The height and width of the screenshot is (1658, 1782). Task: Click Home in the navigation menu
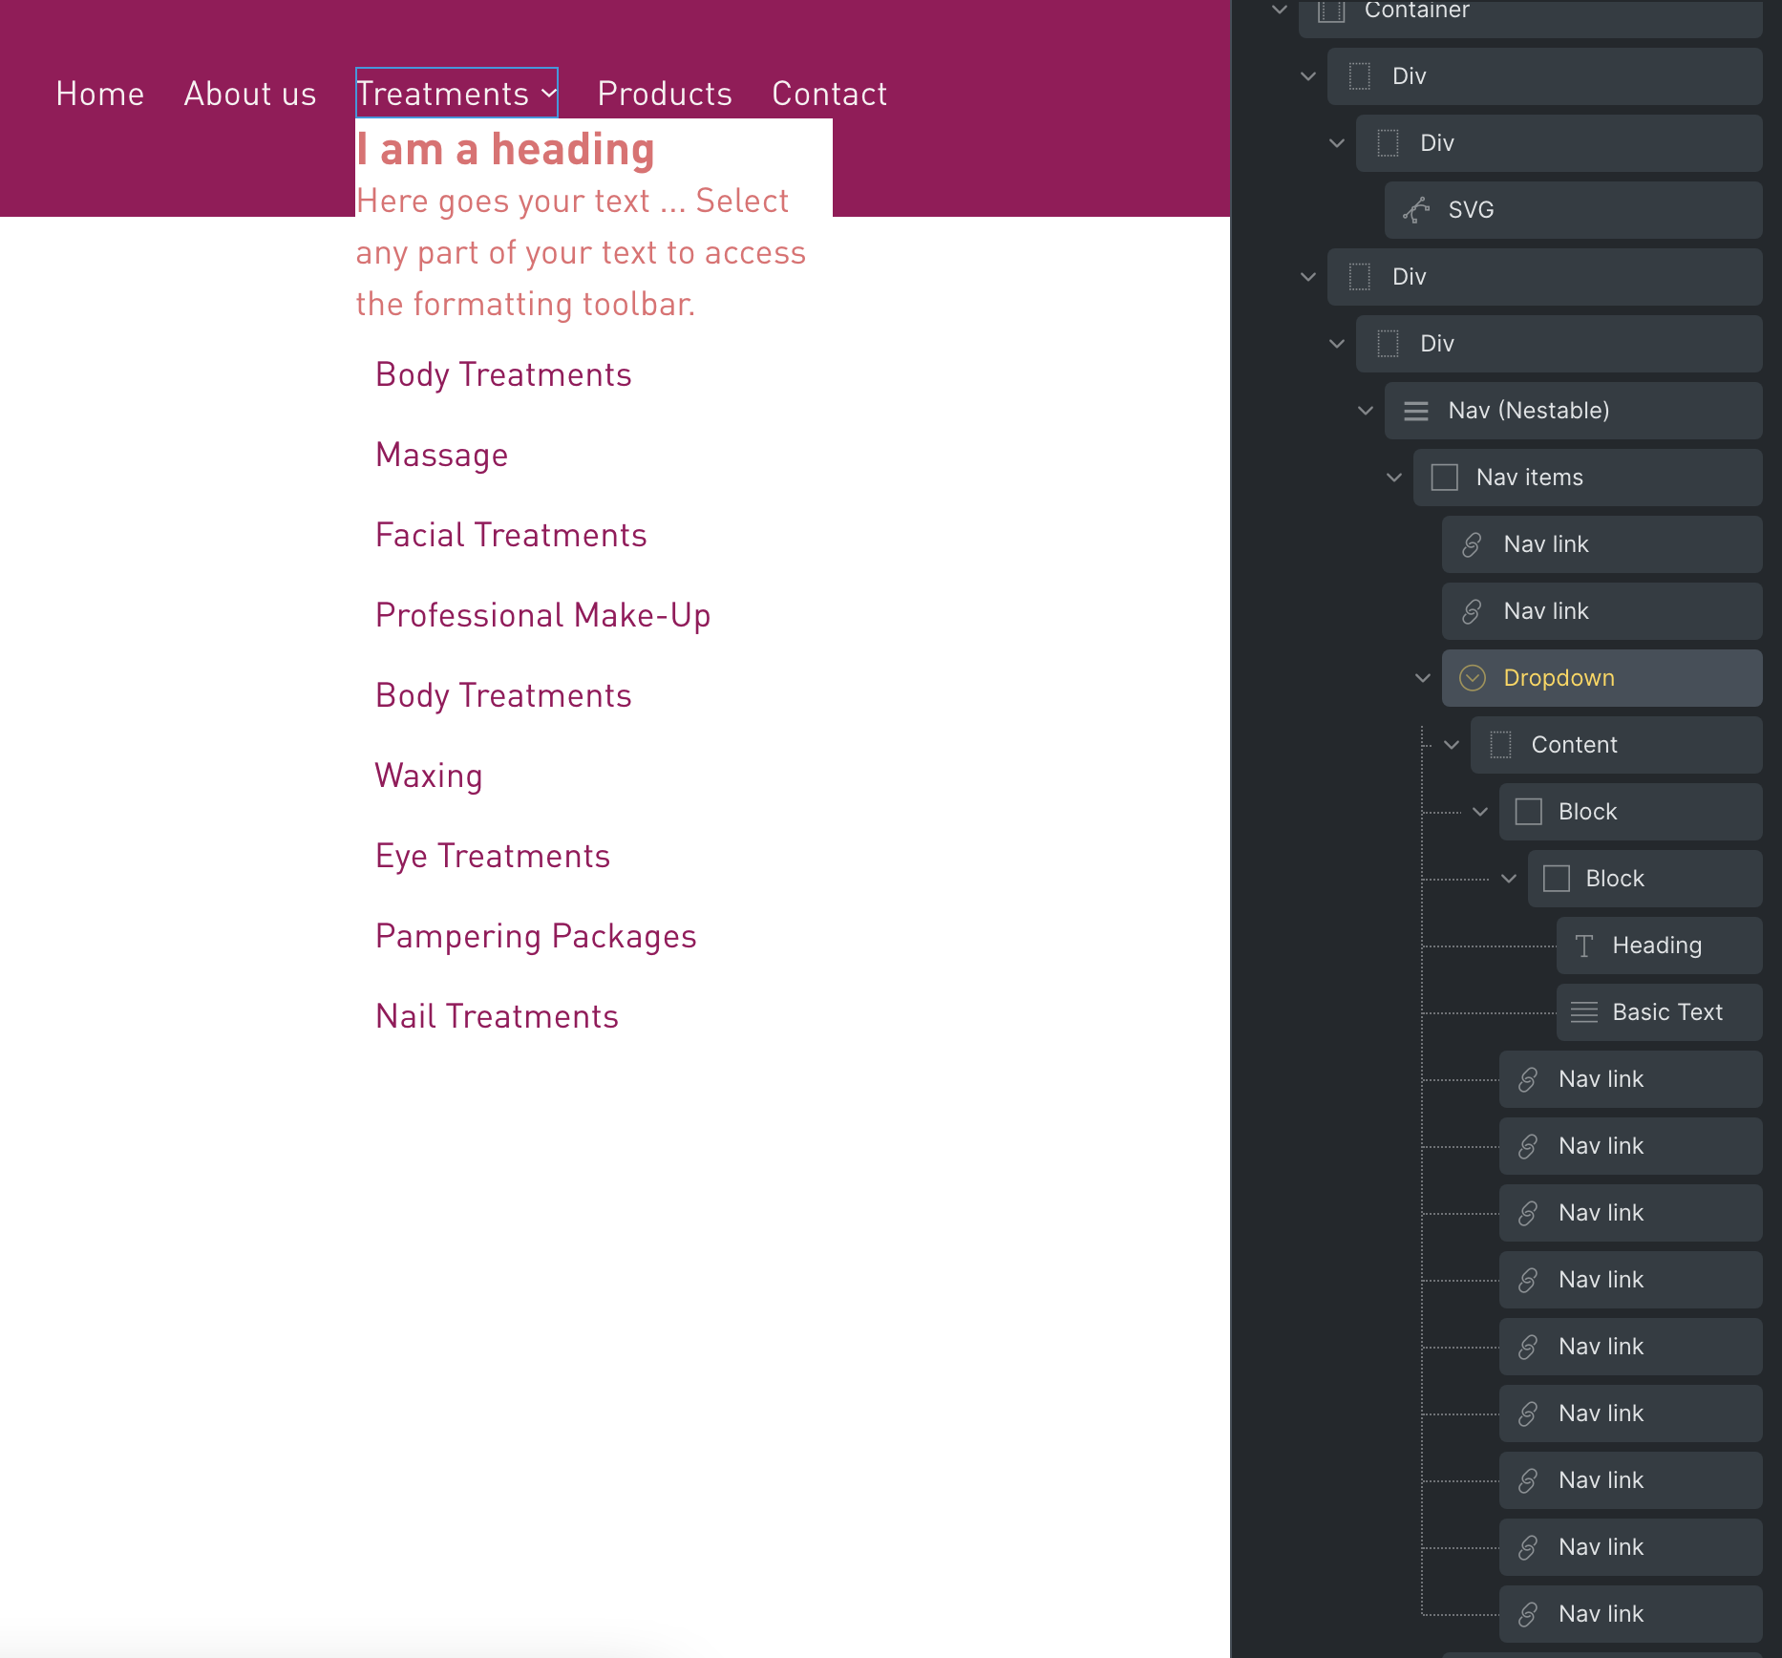click(100, 94)
